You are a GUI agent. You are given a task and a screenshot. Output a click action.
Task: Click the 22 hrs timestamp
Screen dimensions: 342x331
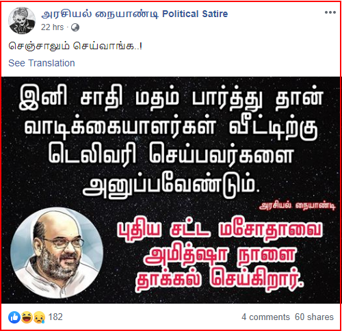[x=52, y=27]
